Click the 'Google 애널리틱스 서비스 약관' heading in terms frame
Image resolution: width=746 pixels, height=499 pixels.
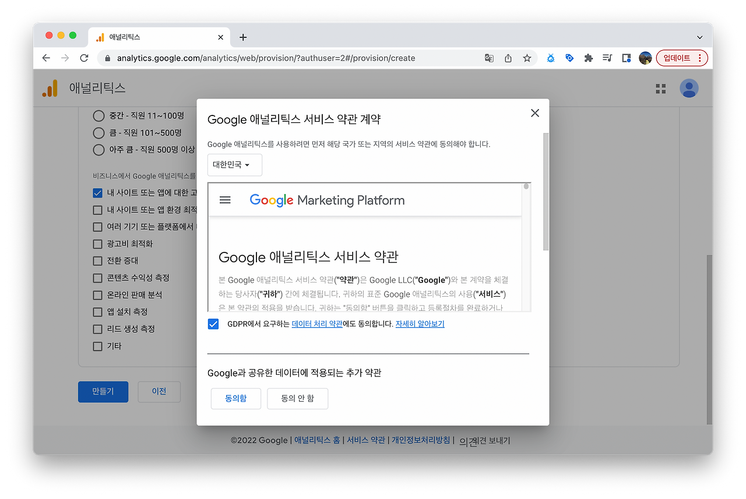[308, 257]
